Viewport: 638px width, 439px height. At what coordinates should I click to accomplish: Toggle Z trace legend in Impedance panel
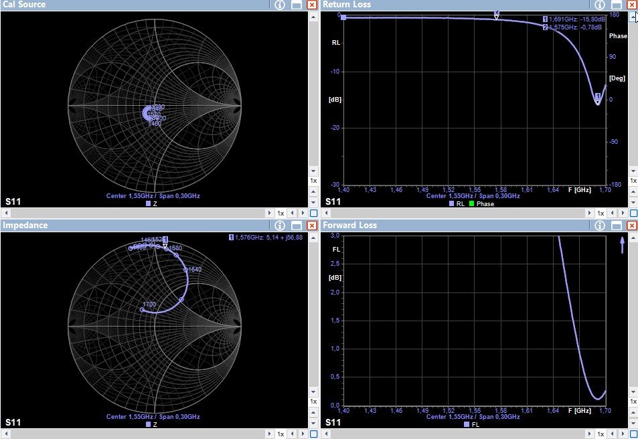click(x=151, y=424)
